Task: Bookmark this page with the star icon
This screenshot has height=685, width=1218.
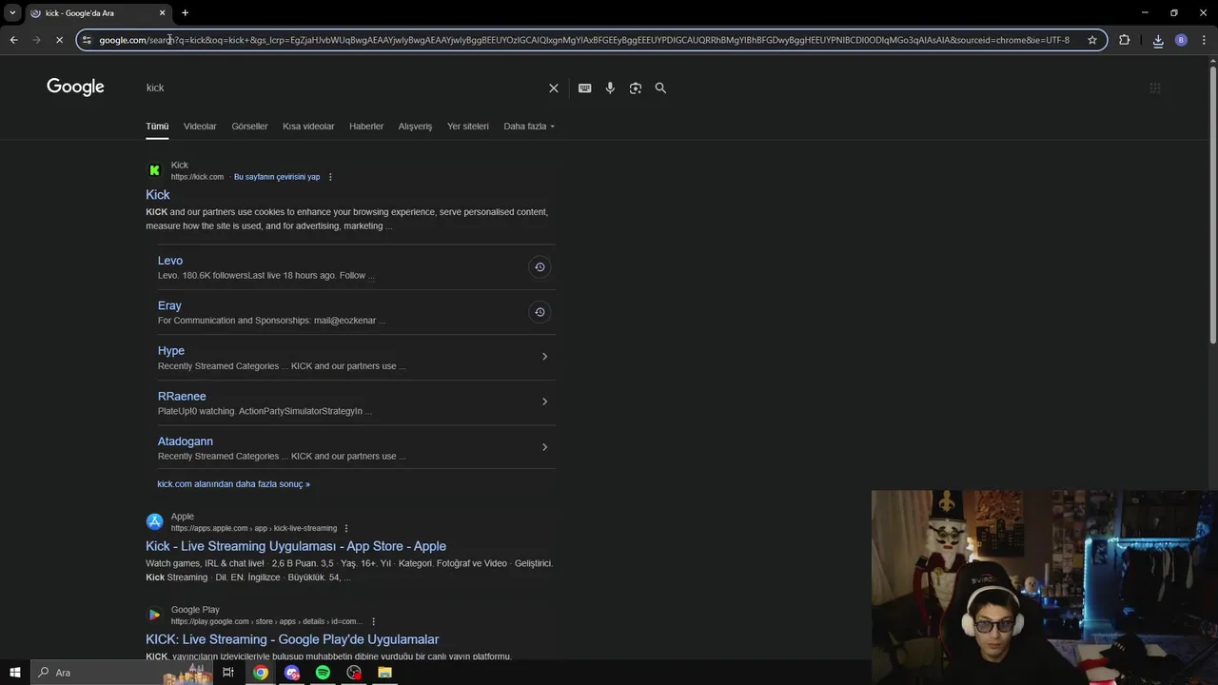Action: [1092, 40]
